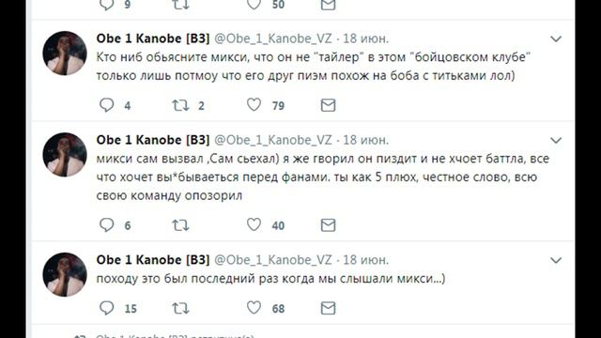Screen dimensions: 601x338
Task: Share the "микси сам вызвал" tweet by message
Action: coord(328,225)
